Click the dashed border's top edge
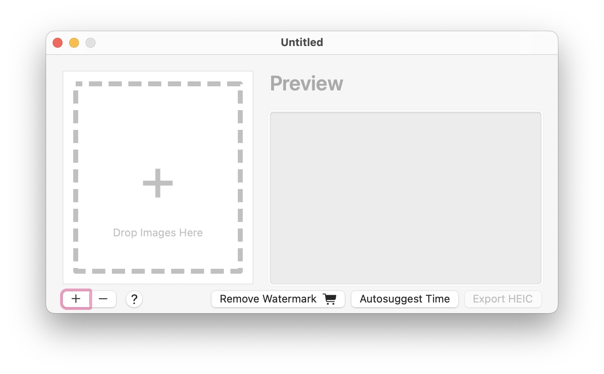 pyautogui.click(x=158, y=84)
